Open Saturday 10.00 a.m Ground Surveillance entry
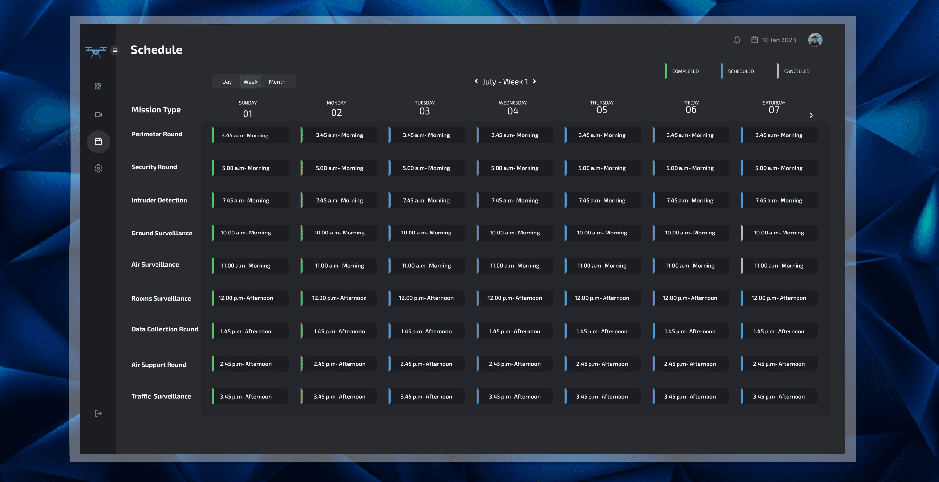The image size is (939, 482). click(x=779, y=233)
